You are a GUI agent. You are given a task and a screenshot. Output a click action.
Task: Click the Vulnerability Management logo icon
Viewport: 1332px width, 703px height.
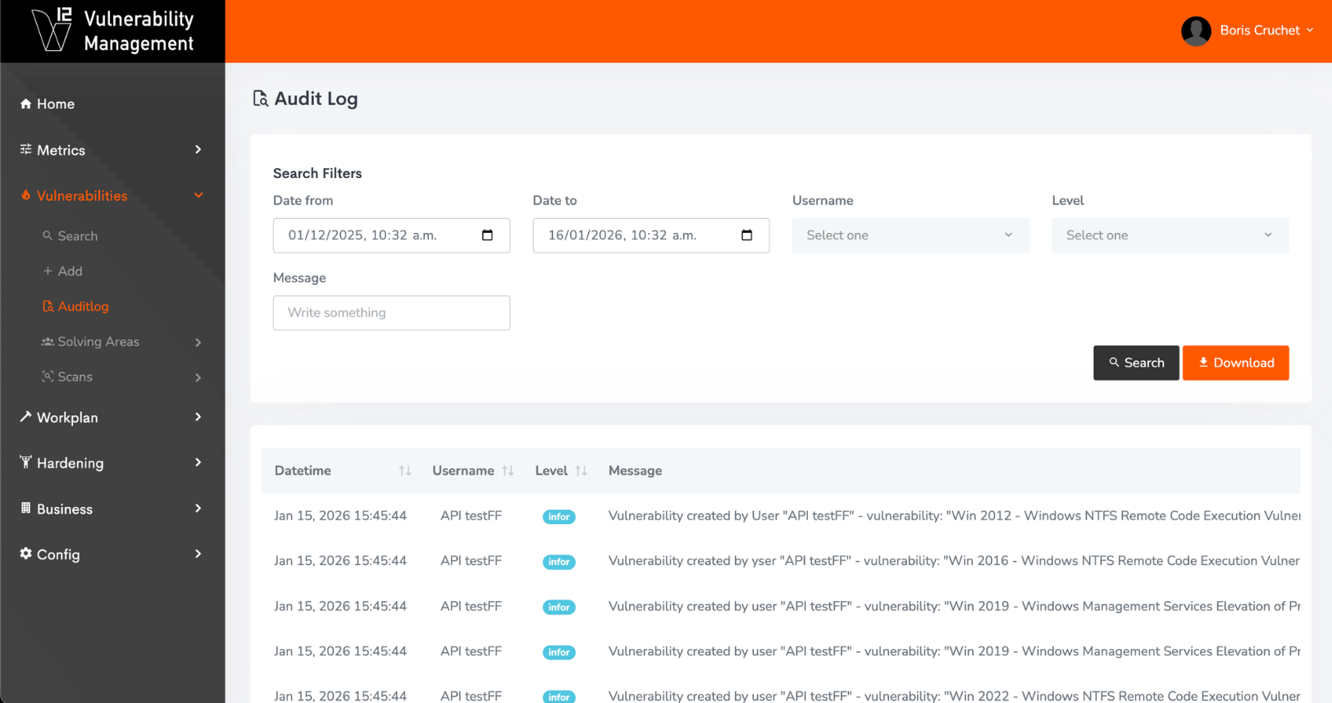(52, 30)
